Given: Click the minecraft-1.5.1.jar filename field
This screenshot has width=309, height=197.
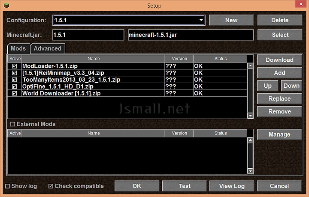Looking at the screenshot, I should [x=191, y=35].
